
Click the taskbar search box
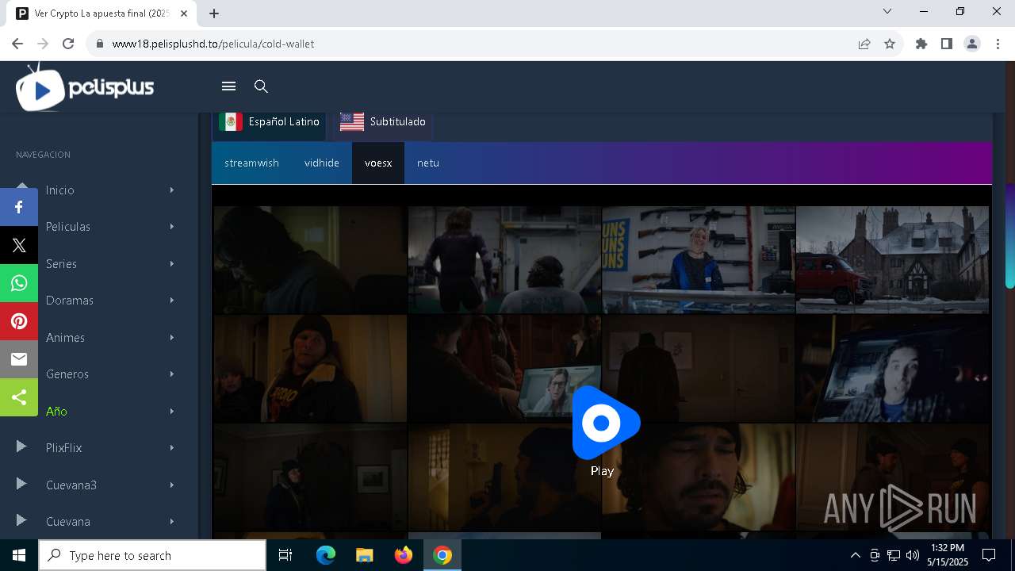coord(152,555)
